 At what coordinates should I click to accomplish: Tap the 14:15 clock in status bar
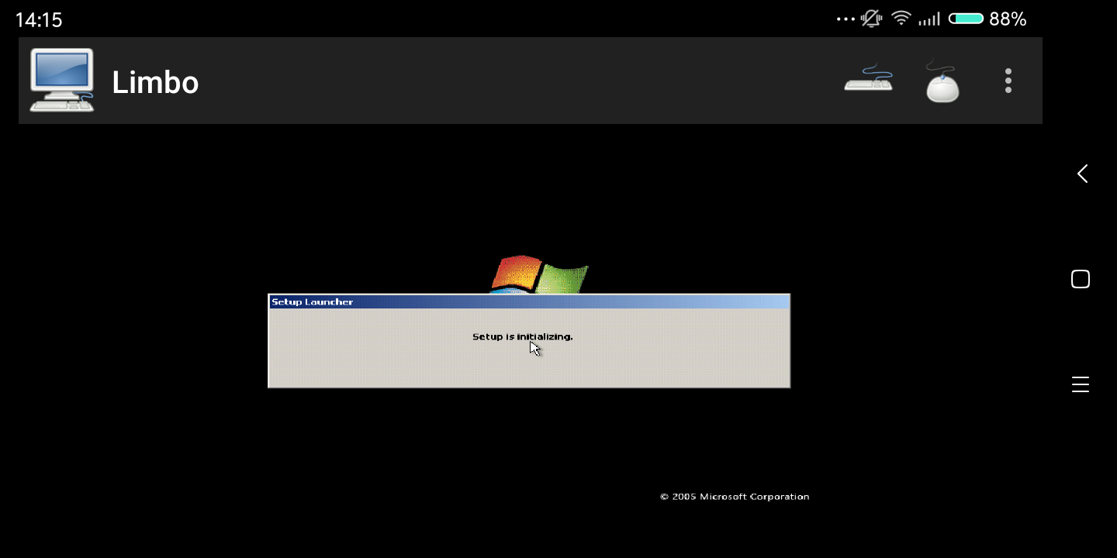tap(39, 19)
